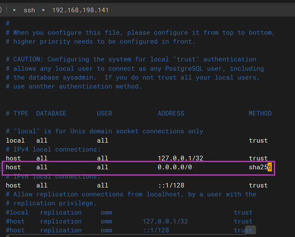Click the USER column header comment

(104, 113)
